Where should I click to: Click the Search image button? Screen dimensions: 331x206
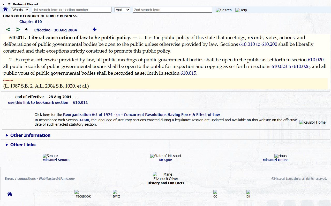(224, 10)
